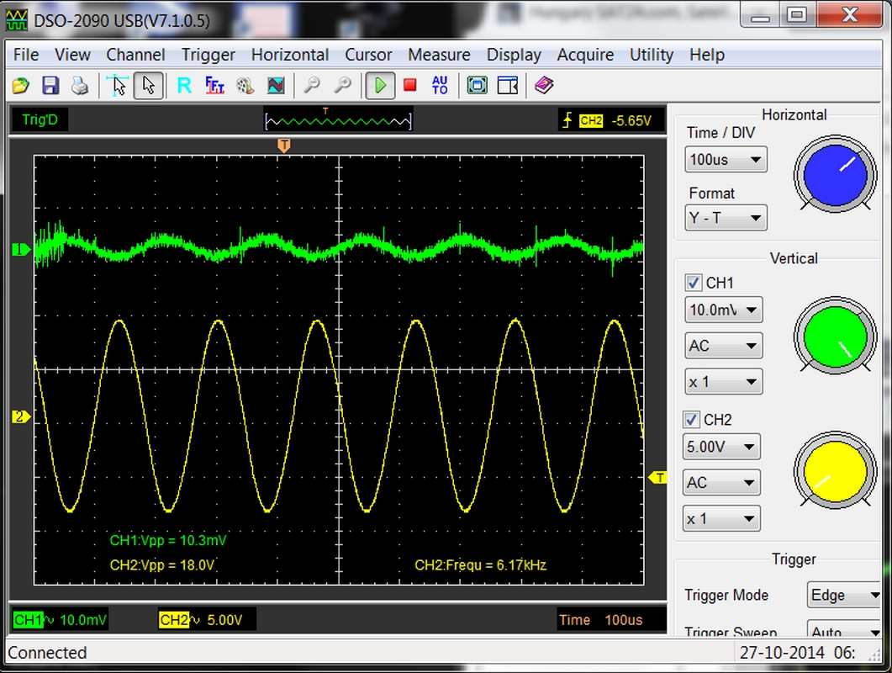
Task: Open the Trigger menu
Action: pyautogui.click(x=208, y=55)
